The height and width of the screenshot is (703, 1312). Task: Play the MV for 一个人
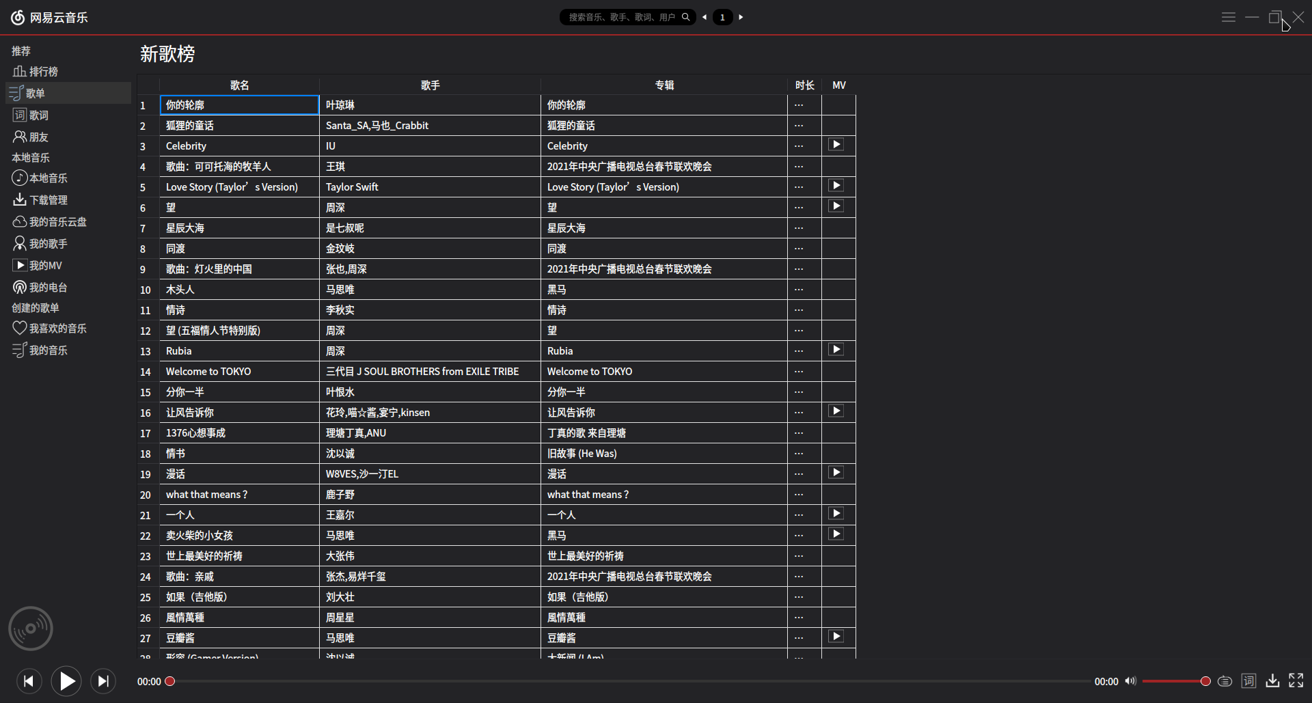[836, 514]
